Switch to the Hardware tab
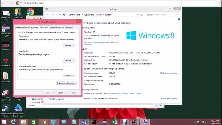 (34, 27)
